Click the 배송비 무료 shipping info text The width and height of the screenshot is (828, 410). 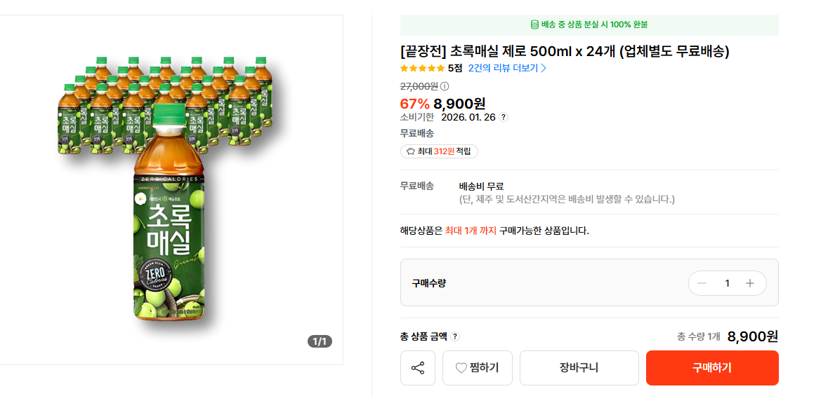click(x=481, y=186)
